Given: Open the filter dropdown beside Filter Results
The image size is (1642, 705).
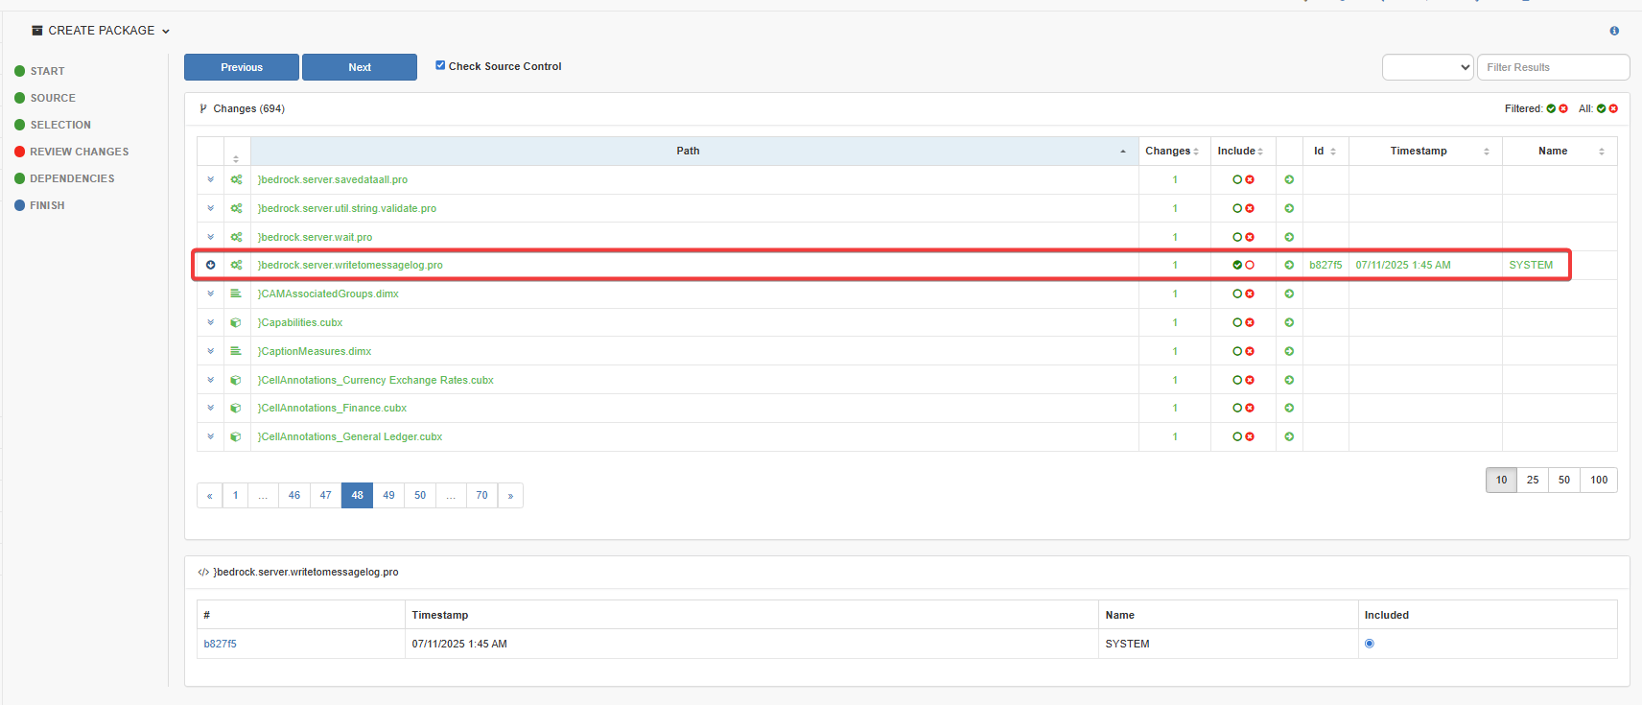Looking at the screenshot, I should click(1426, 67).
